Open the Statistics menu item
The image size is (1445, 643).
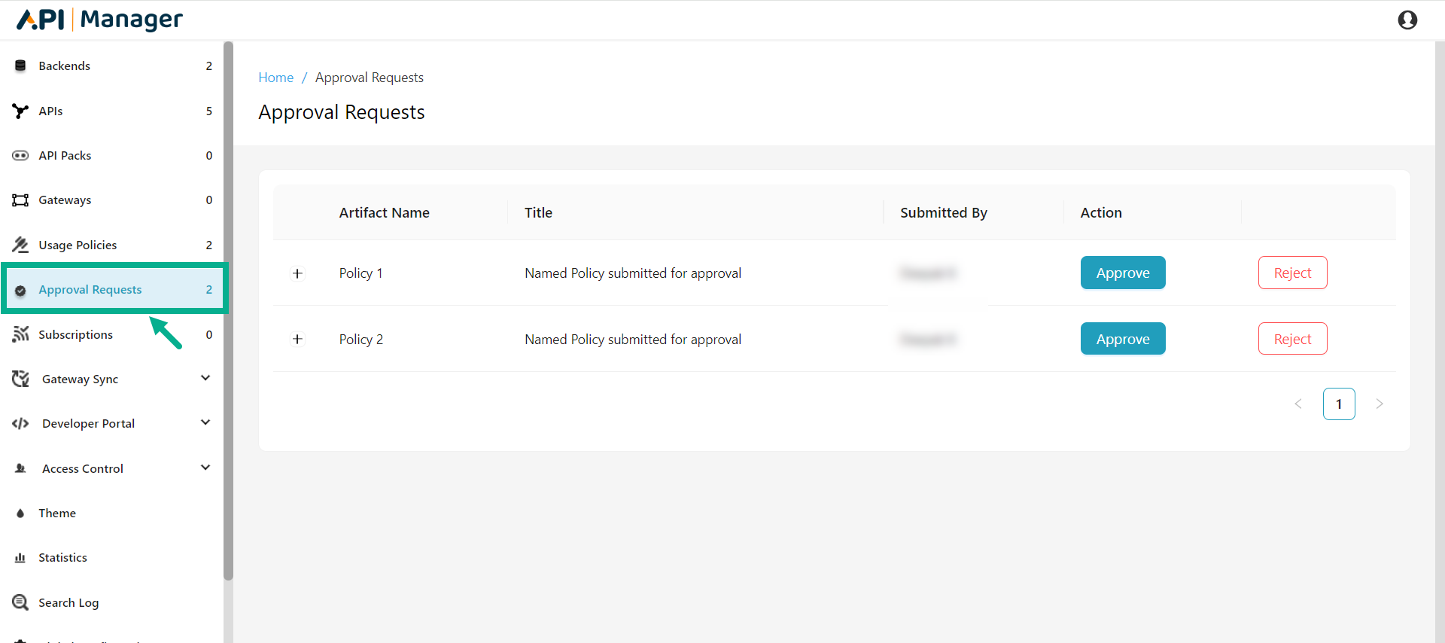(x=63, y=558)
